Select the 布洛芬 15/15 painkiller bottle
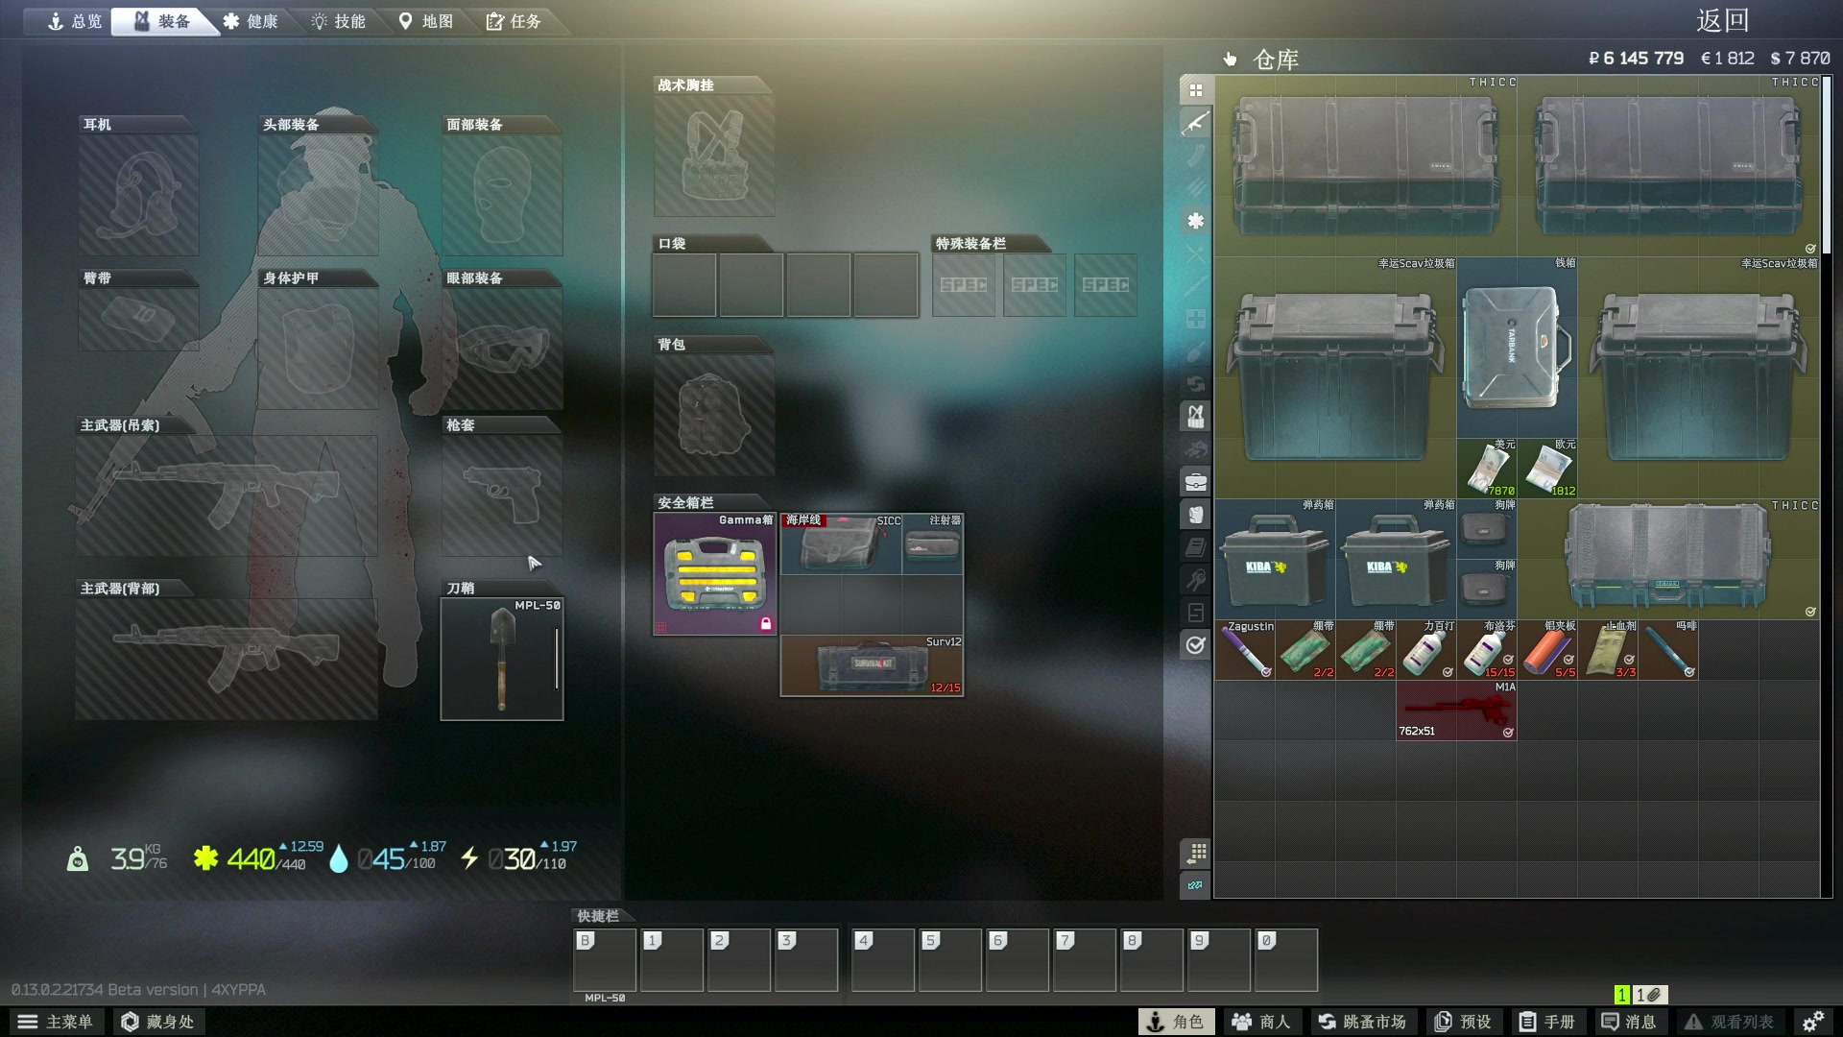1843x1037 pixels. [x=1487, y=650]
